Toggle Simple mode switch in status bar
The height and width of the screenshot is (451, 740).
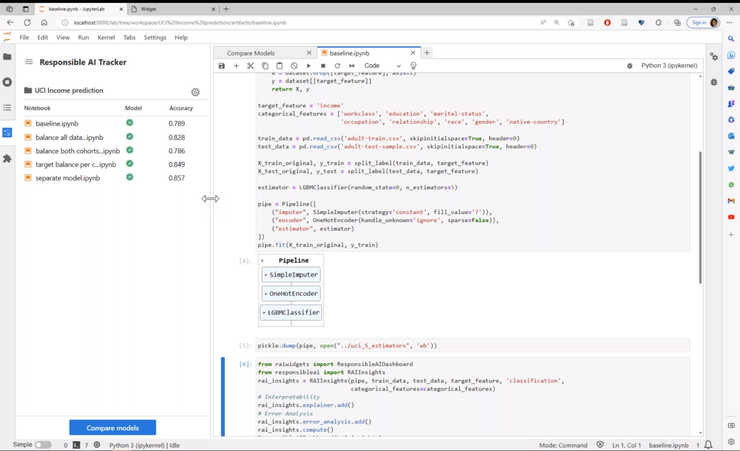pos(43,445)
